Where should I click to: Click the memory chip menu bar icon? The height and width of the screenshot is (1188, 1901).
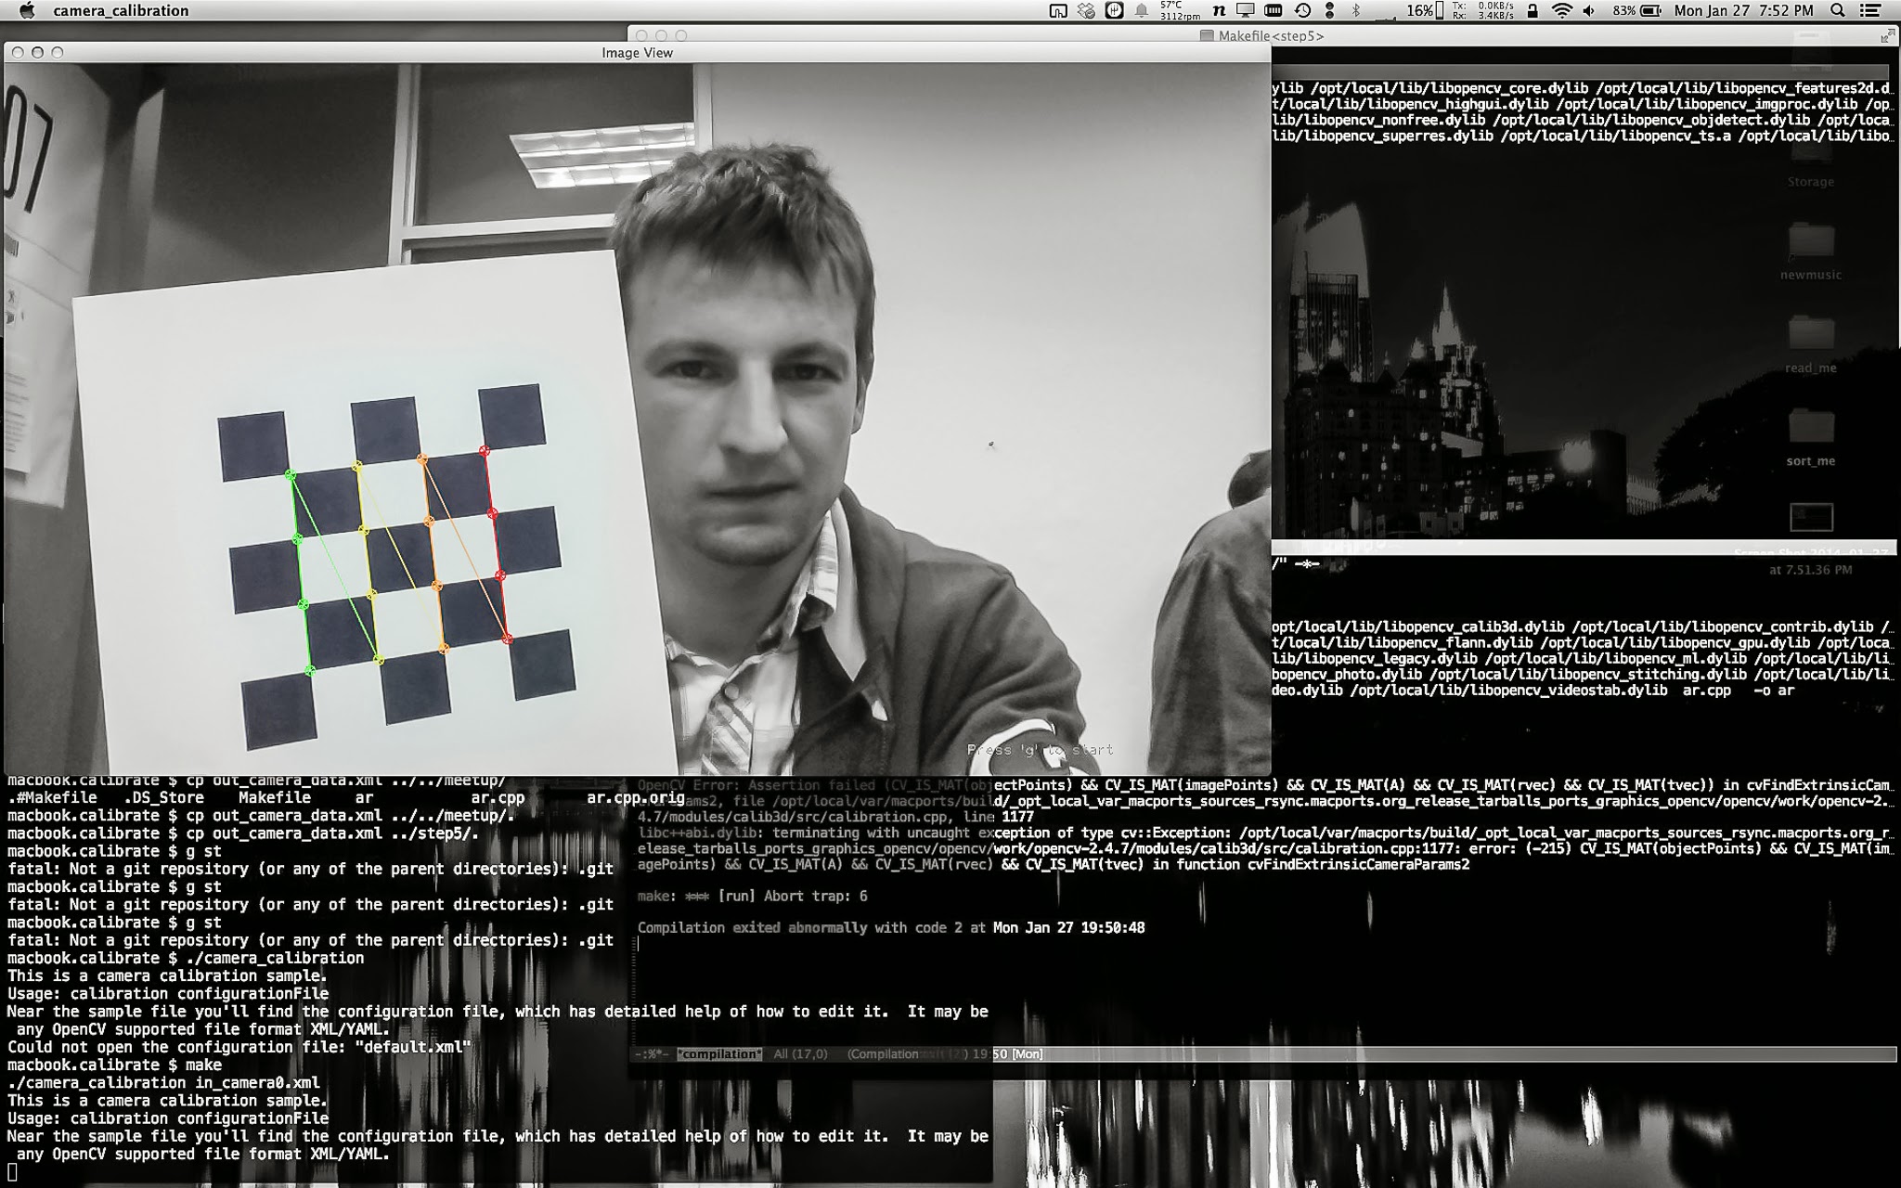(x=1274, y=11)
